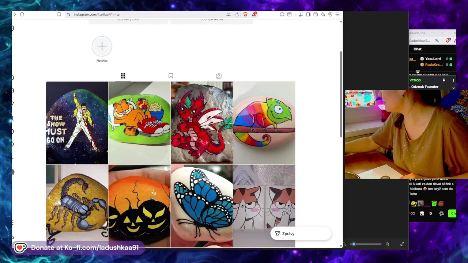468x263 pixels.
Task: Switch to the posts grid tab
Action: [x=123, y=76]
